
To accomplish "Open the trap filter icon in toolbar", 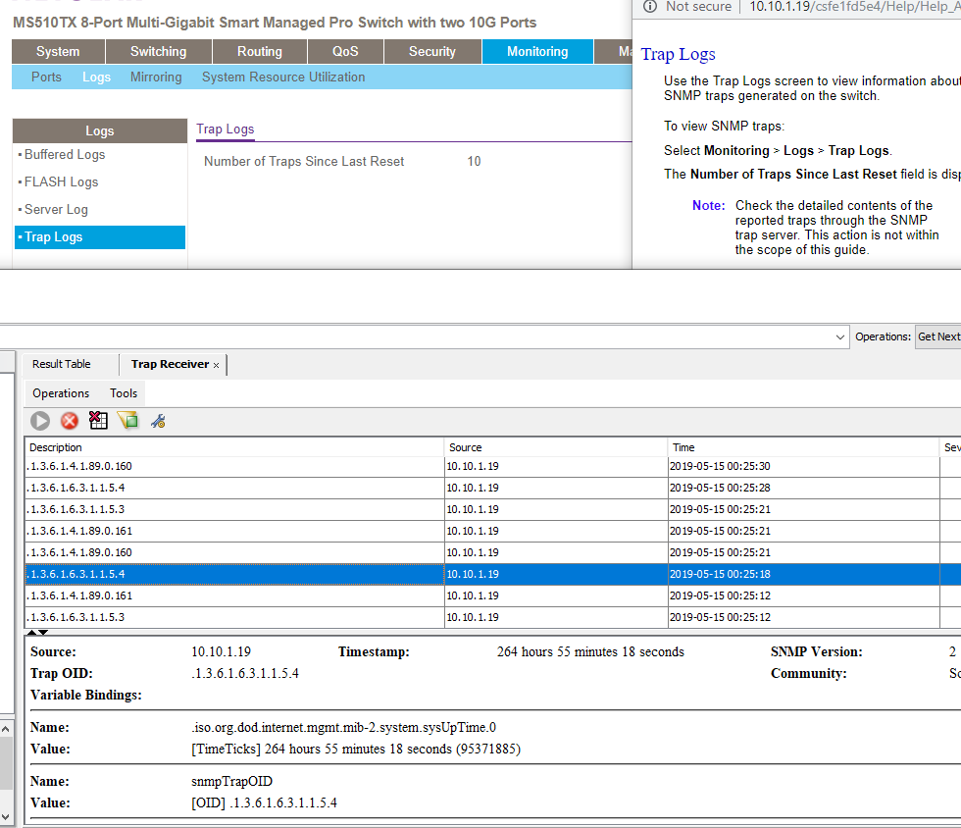I will [128, 421].
